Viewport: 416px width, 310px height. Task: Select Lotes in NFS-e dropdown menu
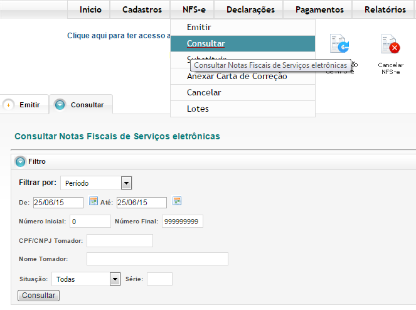click(x=243, y=109)
